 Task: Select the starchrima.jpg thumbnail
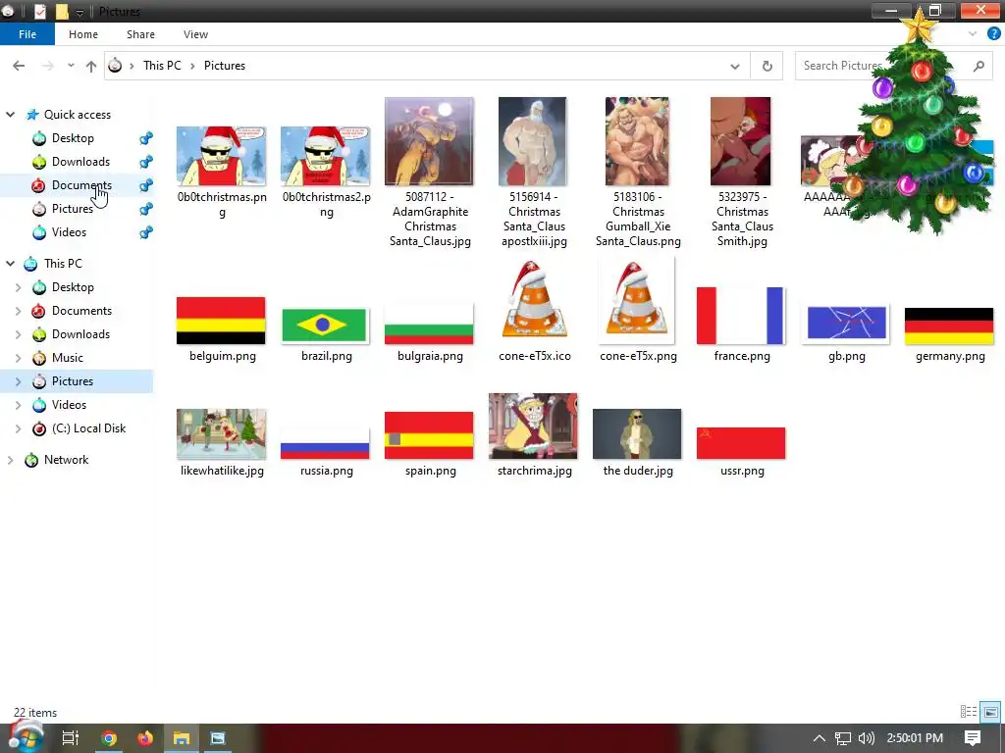click(533, 427)
